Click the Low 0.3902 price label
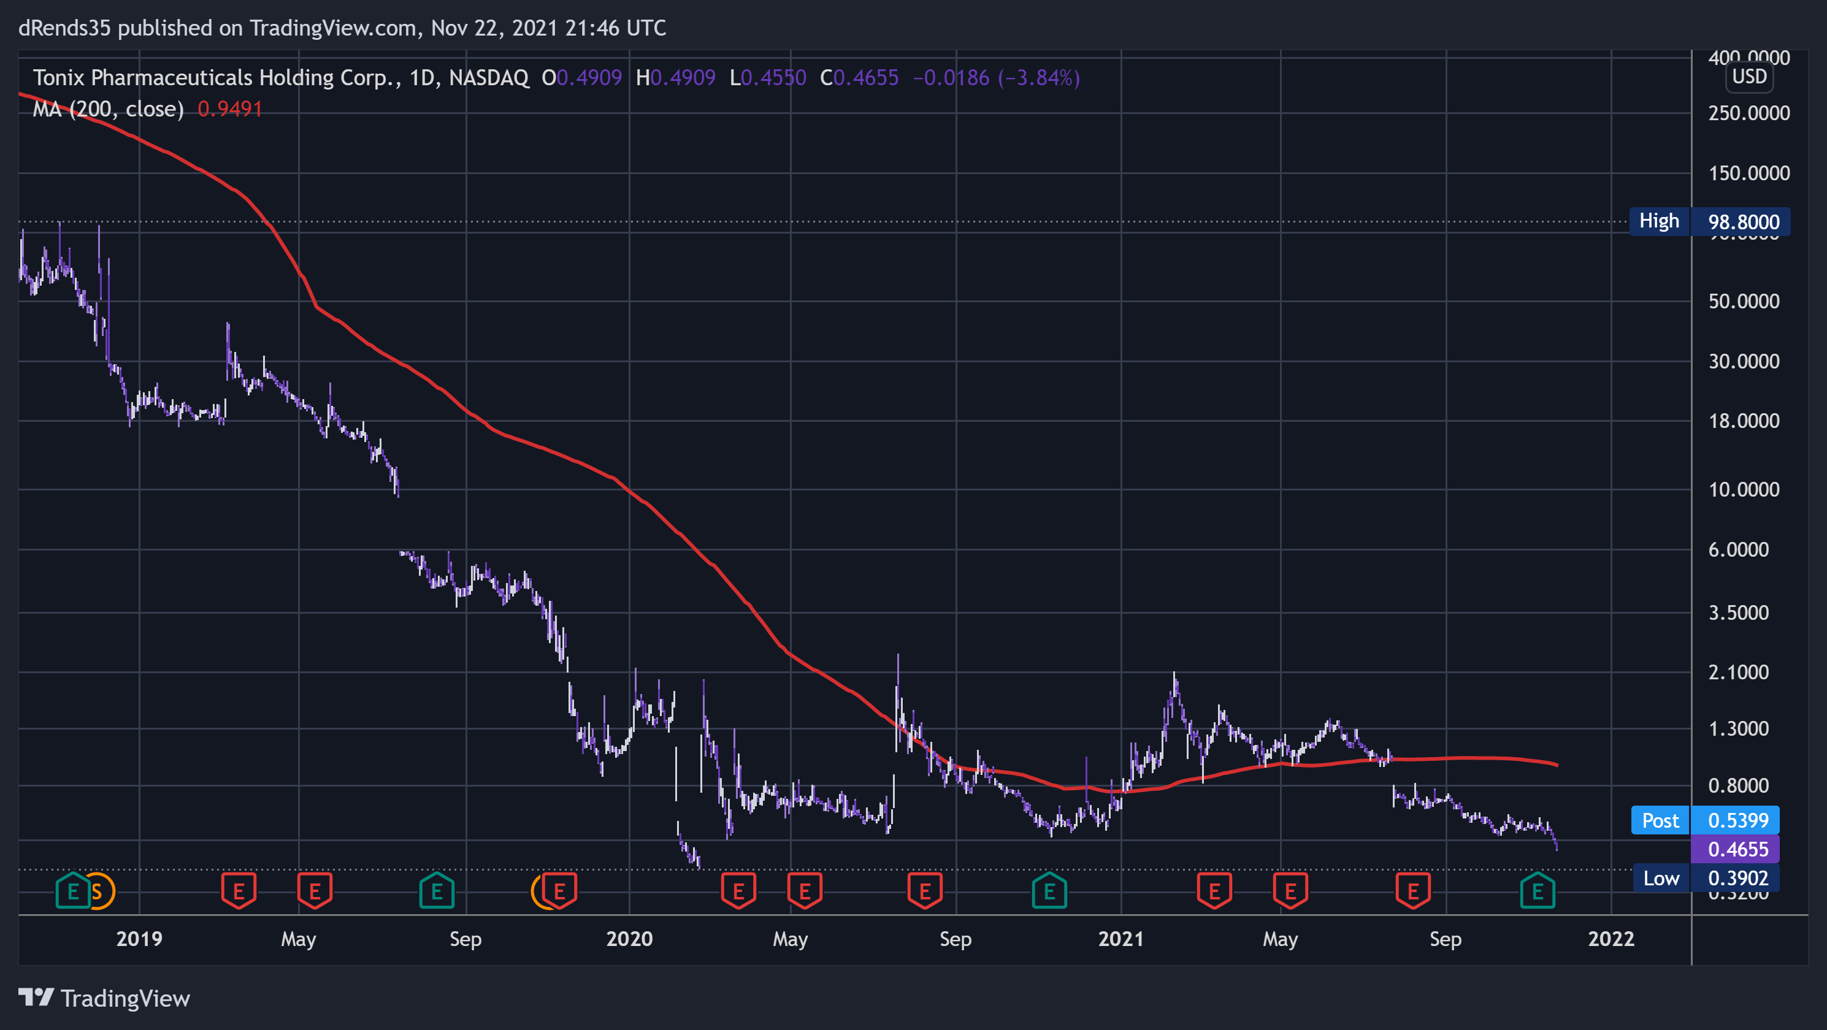This screenshot has height=1030, width=1827. [x=1706, y=879]
